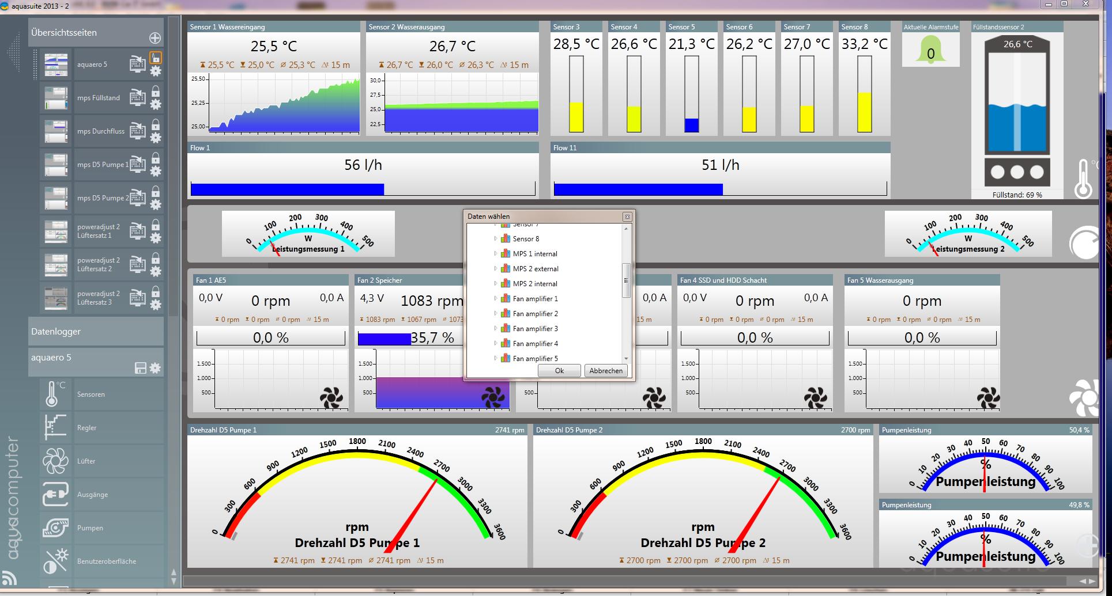The width and height of the screenshot is (1112, 596).
Task: Toggle lock on poweradjust 2 Lüftersatz 3
Action: (156, 291)
